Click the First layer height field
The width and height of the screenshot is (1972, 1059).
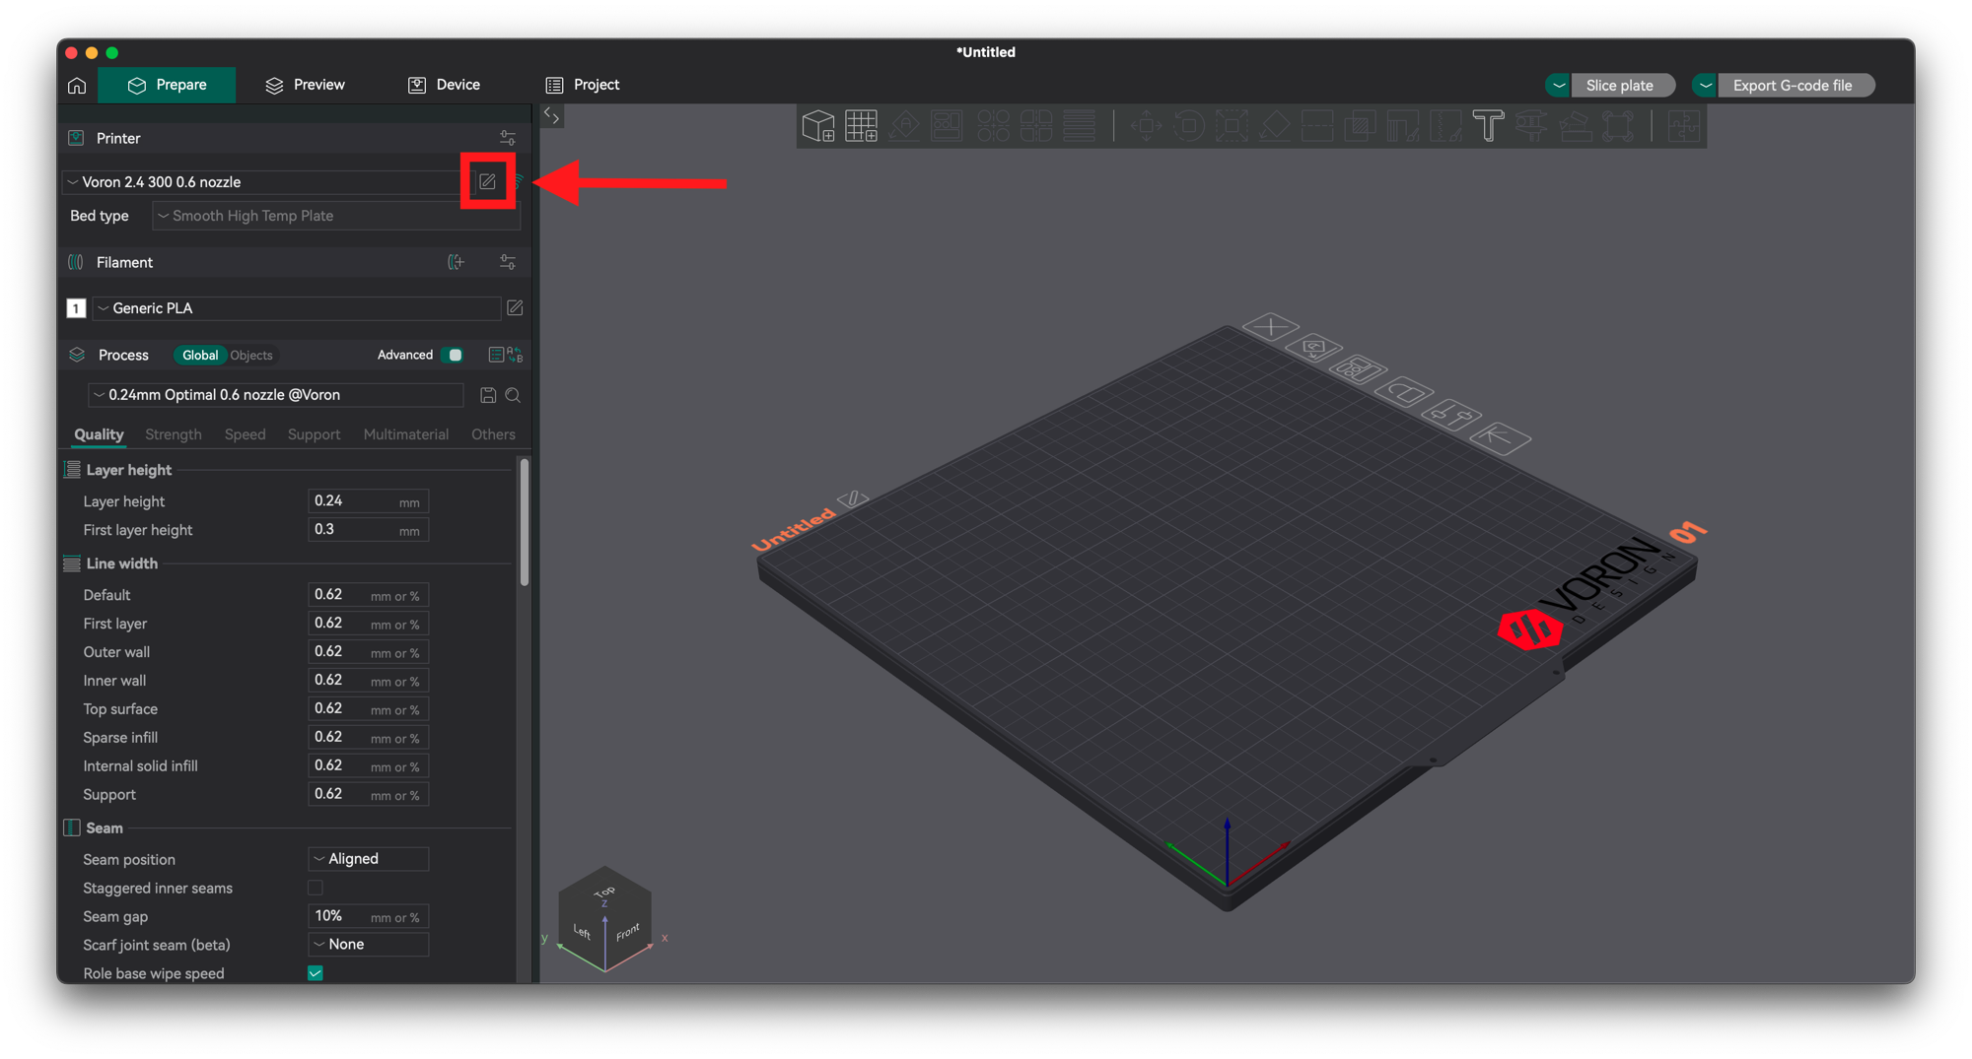(x=369, y=530)
